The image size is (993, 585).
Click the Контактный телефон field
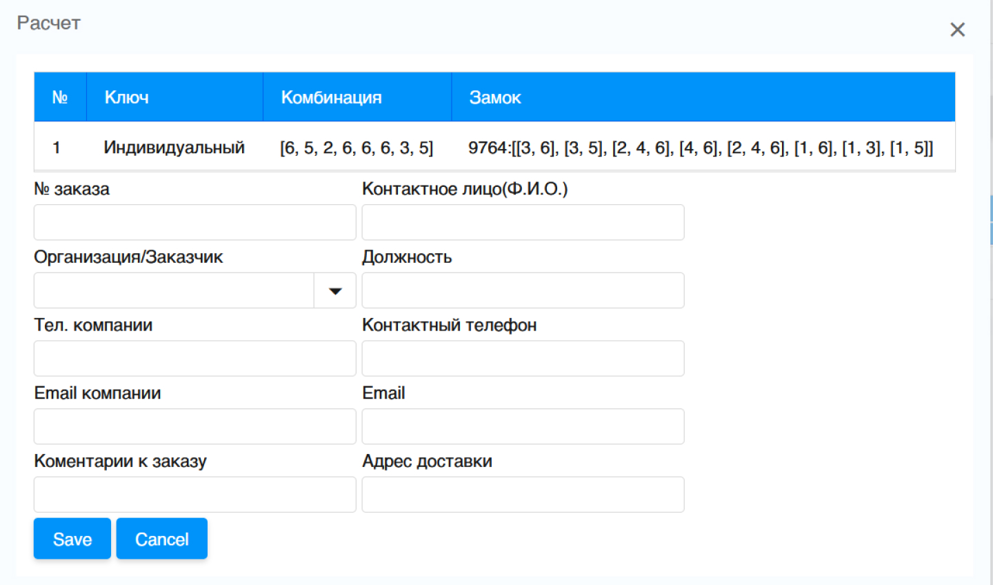(523, 359)
